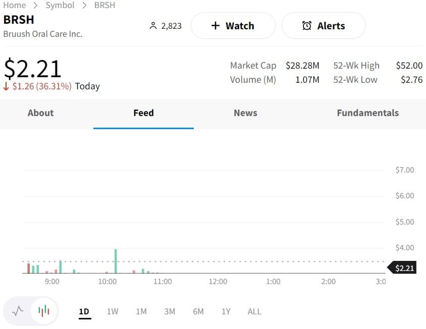The height and width of the screenshot is (329, 426).
Task: Click the watchers person icon
Action: coord(153,26)
